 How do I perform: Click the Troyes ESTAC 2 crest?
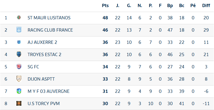19,54
